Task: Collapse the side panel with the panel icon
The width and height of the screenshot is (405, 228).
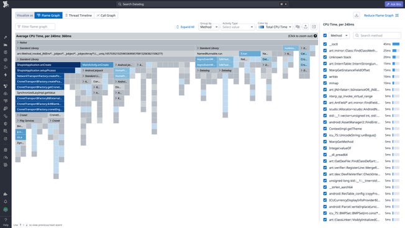Action: [x=314, y=27]
